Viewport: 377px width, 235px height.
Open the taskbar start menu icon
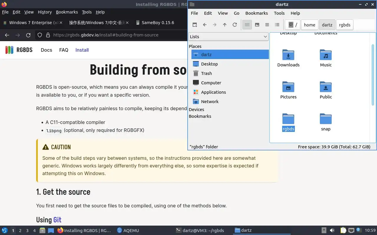[5, 230]
